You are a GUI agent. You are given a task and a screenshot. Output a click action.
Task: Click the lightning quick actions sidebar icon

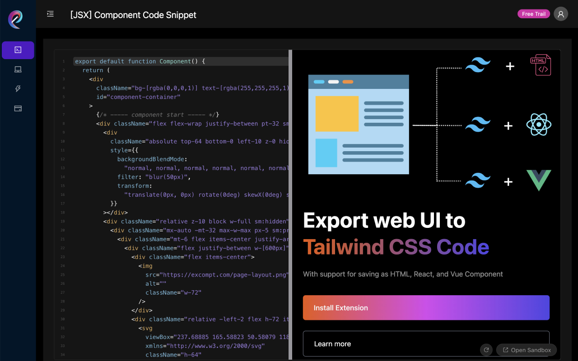click(18, 89)
